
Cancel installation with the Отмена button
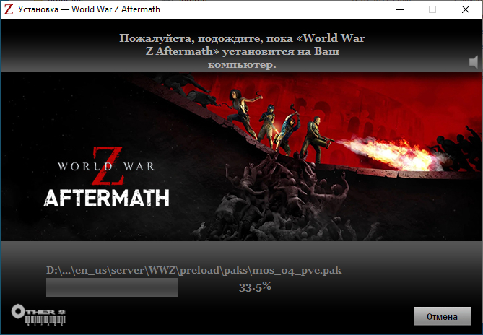442,316
